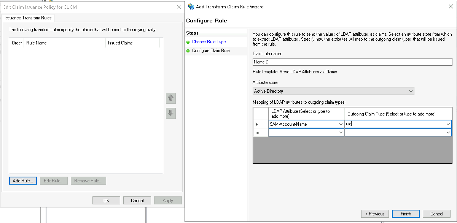Image resolution: width=457 pixels, height=223 pixels.
Task: Expand the uid outgoing claim type dropdown
Action: (448, 124)
